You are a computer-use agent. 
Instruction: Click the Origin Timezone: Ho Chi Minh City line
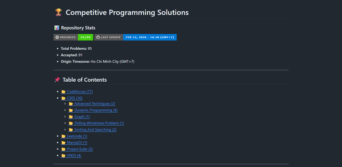98,62
